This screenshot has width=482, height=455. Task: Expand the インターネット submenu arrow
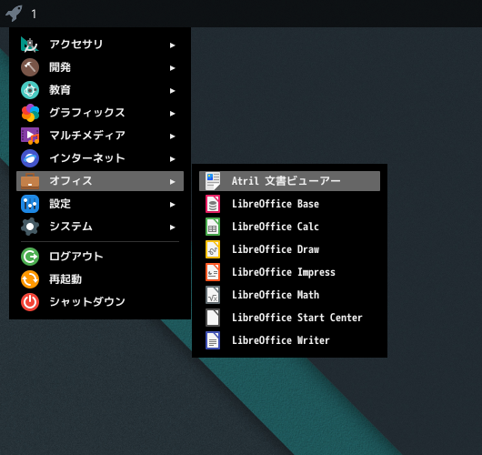(173, 159)
